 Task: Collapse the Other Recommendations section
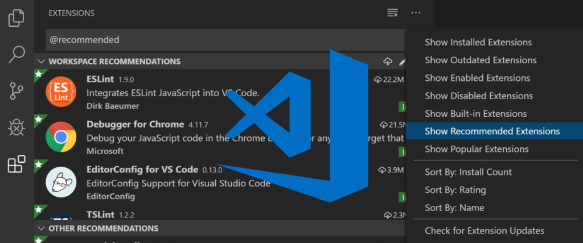42,228
